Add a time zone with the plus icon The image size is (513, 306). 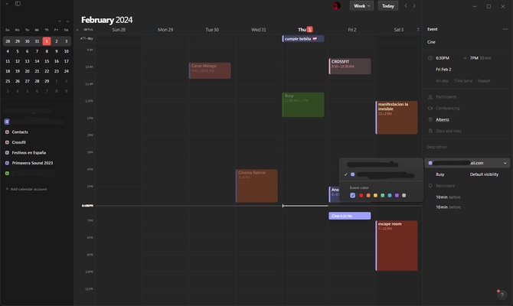(x=77, y=30)
